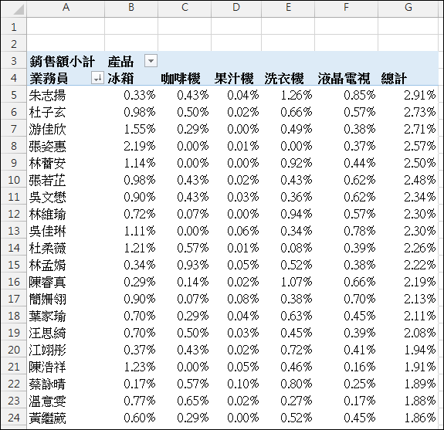Select the name cell 黃繼葳
The height and width of the screenshot is (430, 444).
[x=66, y=418]
